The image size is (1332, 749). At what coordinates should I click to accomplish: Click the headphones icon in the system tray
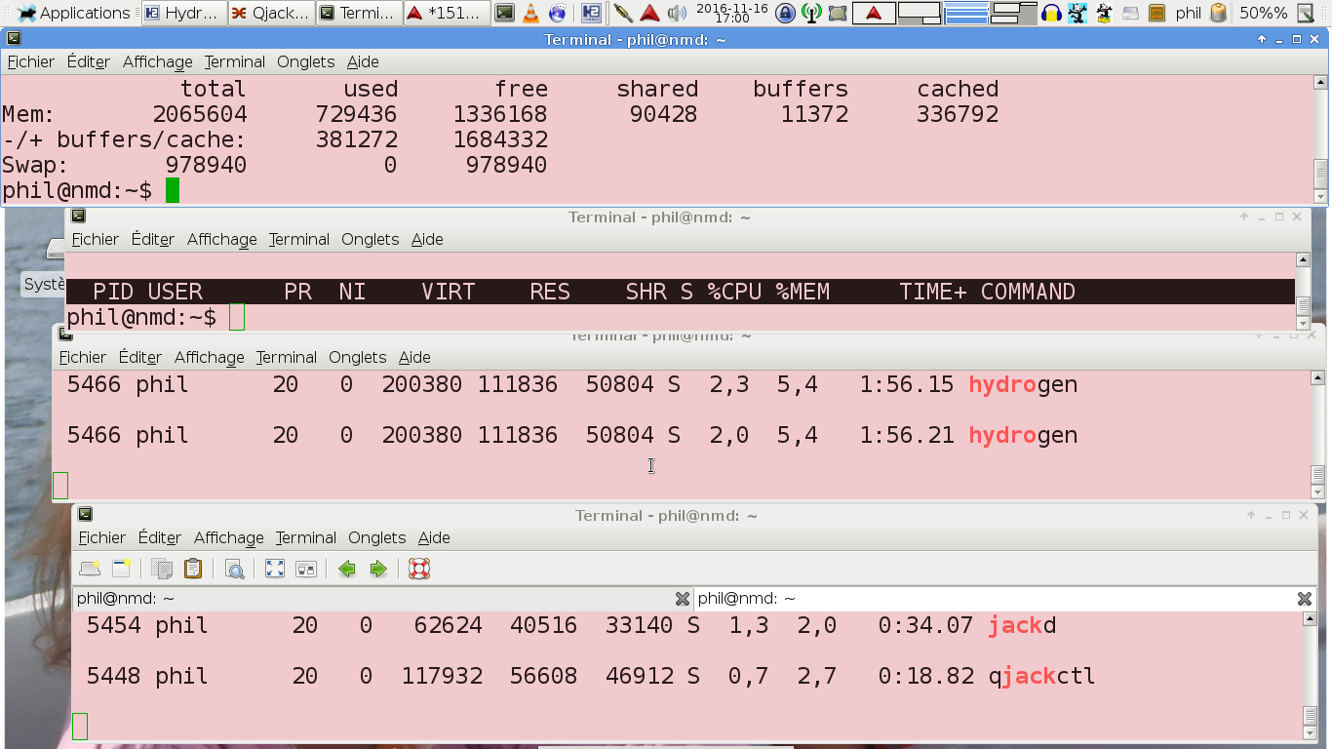(1051, 13)
